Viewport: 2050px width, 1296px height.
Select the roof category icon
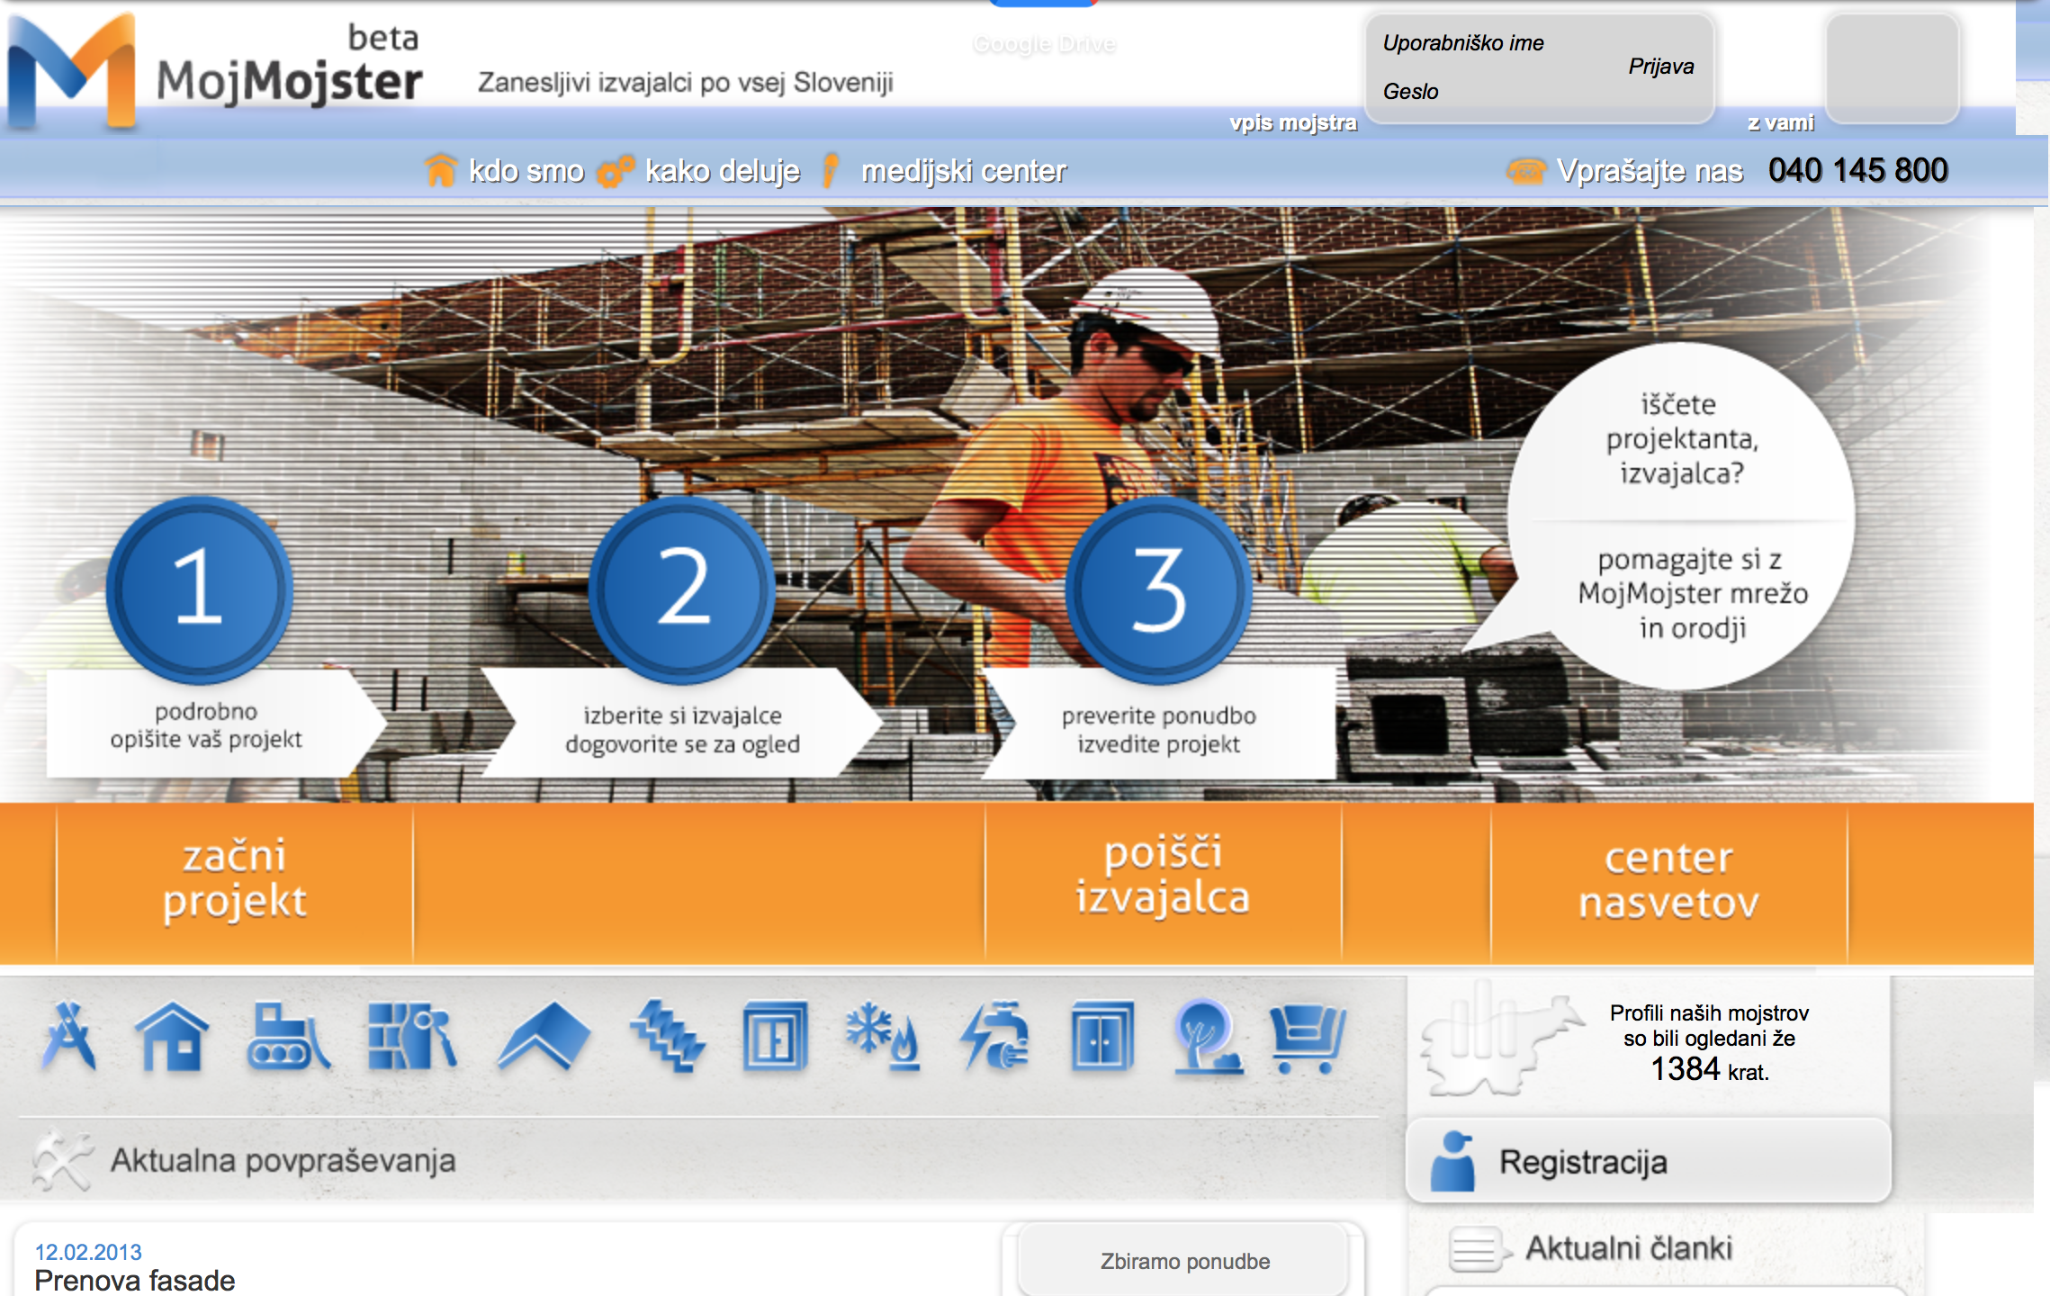[x=543, y=1037]
